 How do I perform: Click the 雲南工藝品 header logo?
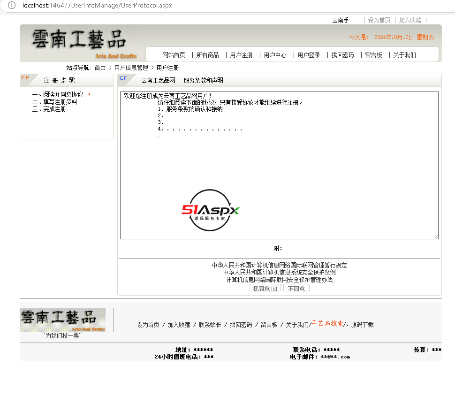[x=83, y=43]
